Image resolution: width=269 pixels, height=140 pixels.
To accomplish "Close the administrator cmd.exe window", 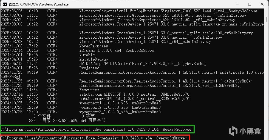I will tap(262, 4).
